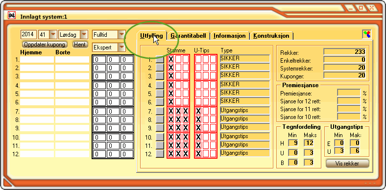Toggle second Stamme checkbox in row 8

178,119
